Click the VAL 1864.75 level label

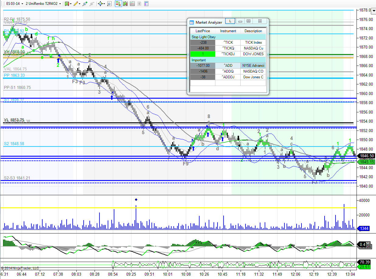tap(15, 69)
